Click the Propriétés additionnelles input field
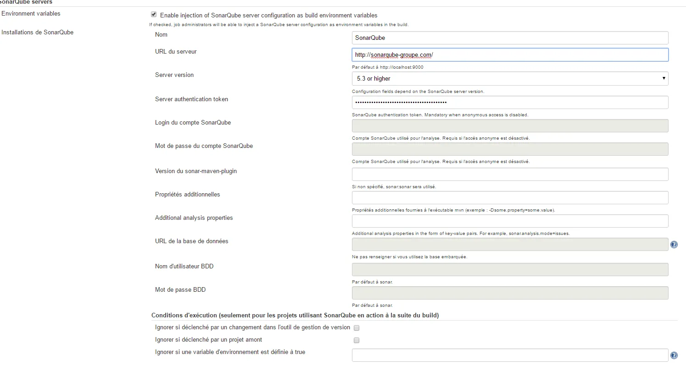The image size is (686, 365). coord(509,197)
